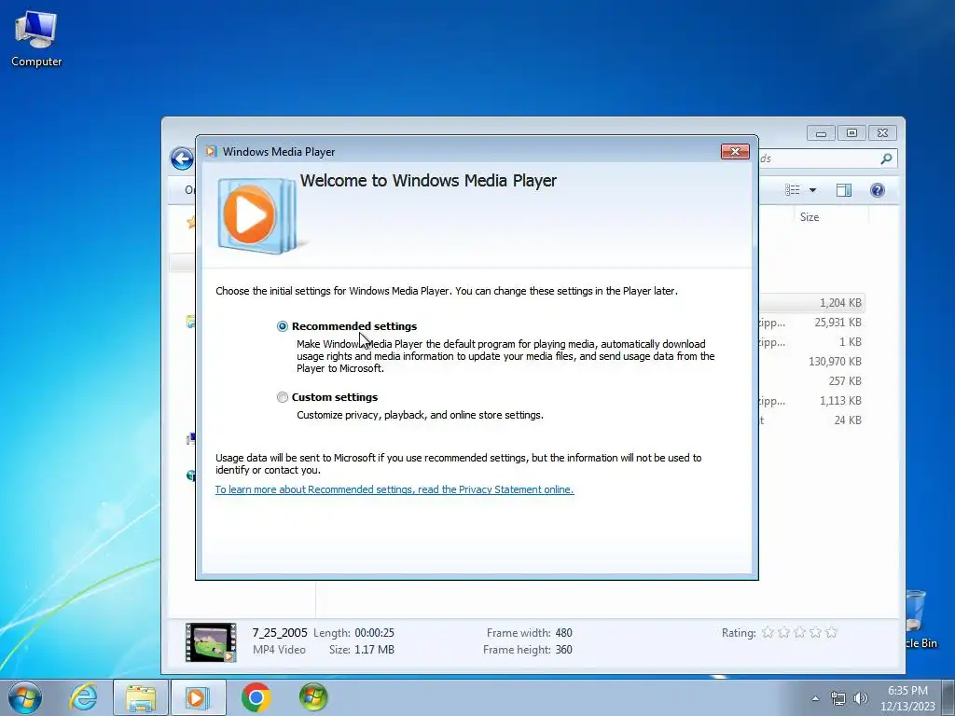Toggle the Explorer preview pane
955x716 pixels.
843,190
